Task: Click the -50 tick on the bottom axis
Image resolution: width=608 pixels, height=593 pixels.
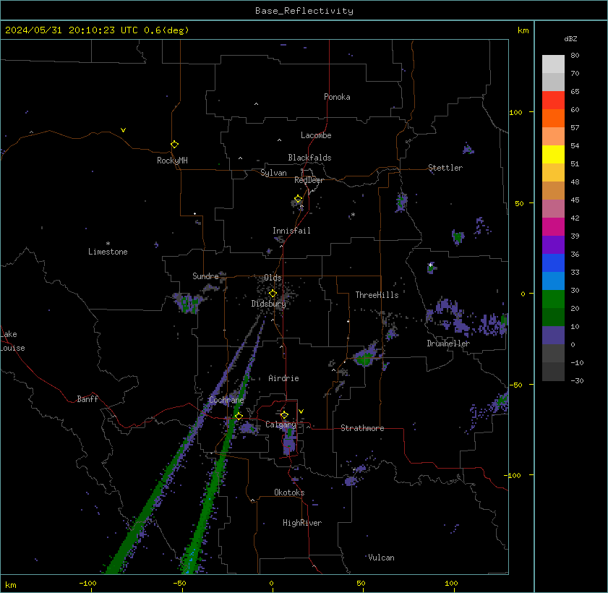Action: point(179,584)
